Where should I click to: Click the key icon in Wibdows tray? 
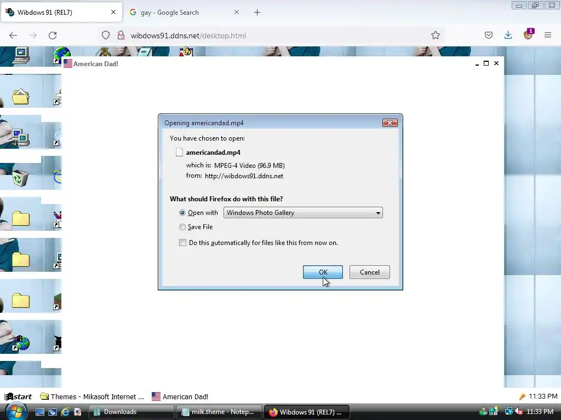(522, 396)
